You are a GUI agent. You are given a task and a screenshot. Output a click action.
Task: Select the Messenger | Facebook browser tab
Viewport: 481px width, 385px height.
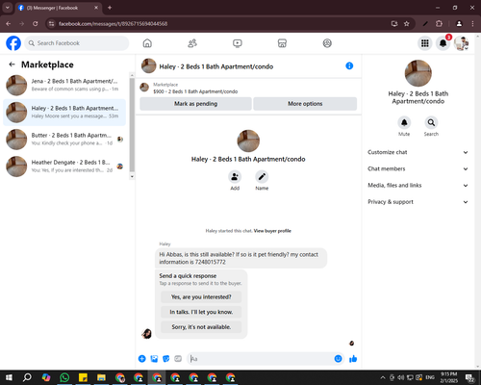pos(59,8)
